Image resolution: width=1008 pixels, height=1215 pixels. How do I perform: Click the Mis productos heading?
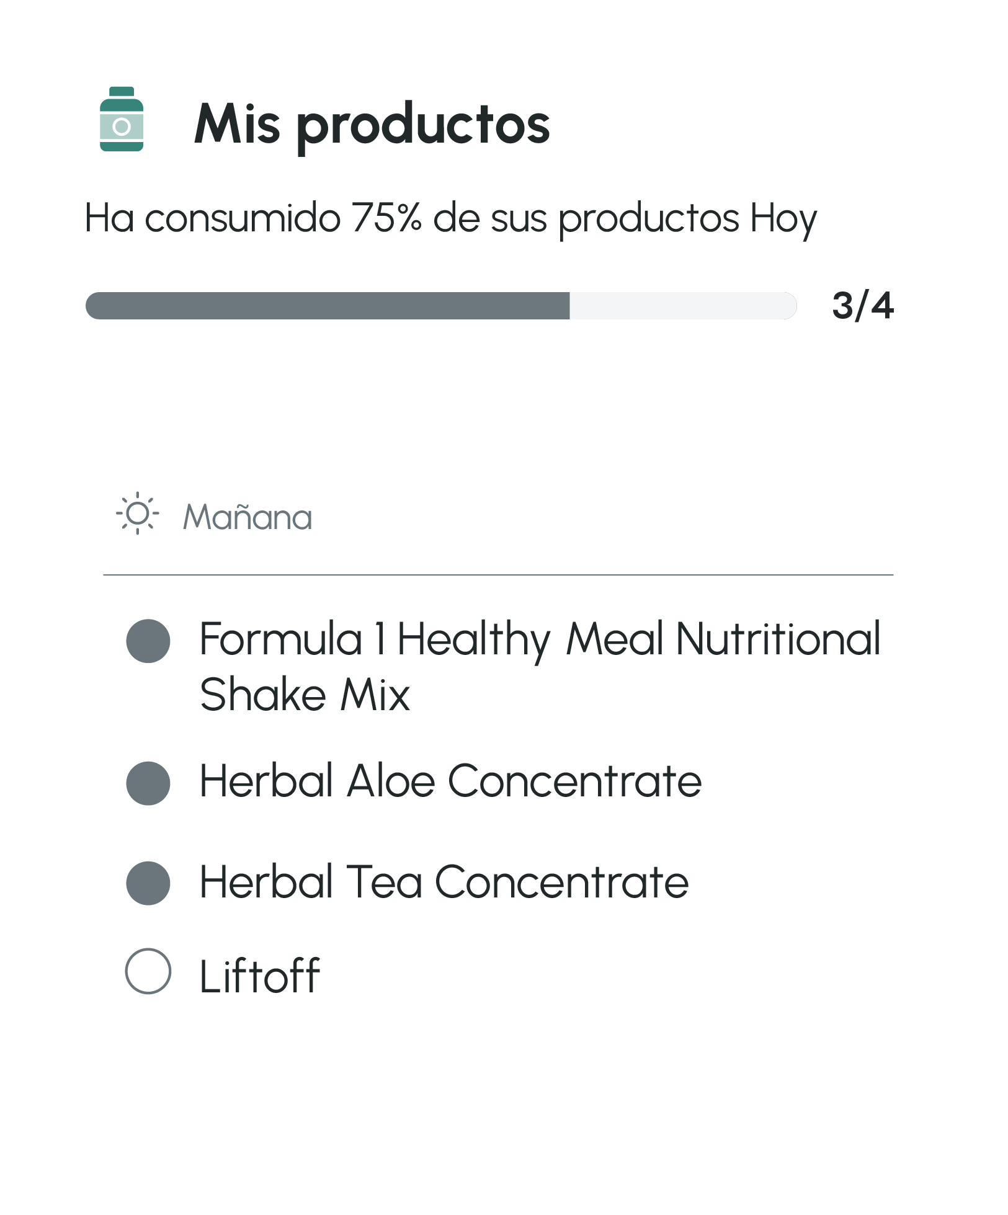tap(372, 124)
